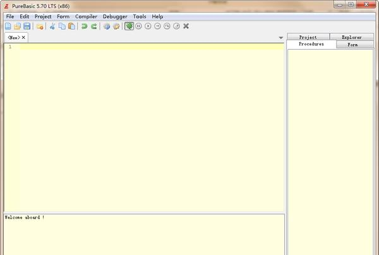The width and height of the screenshot is (379, 255).
Task: Redo the edit with the green arrow
Action: 93,26
